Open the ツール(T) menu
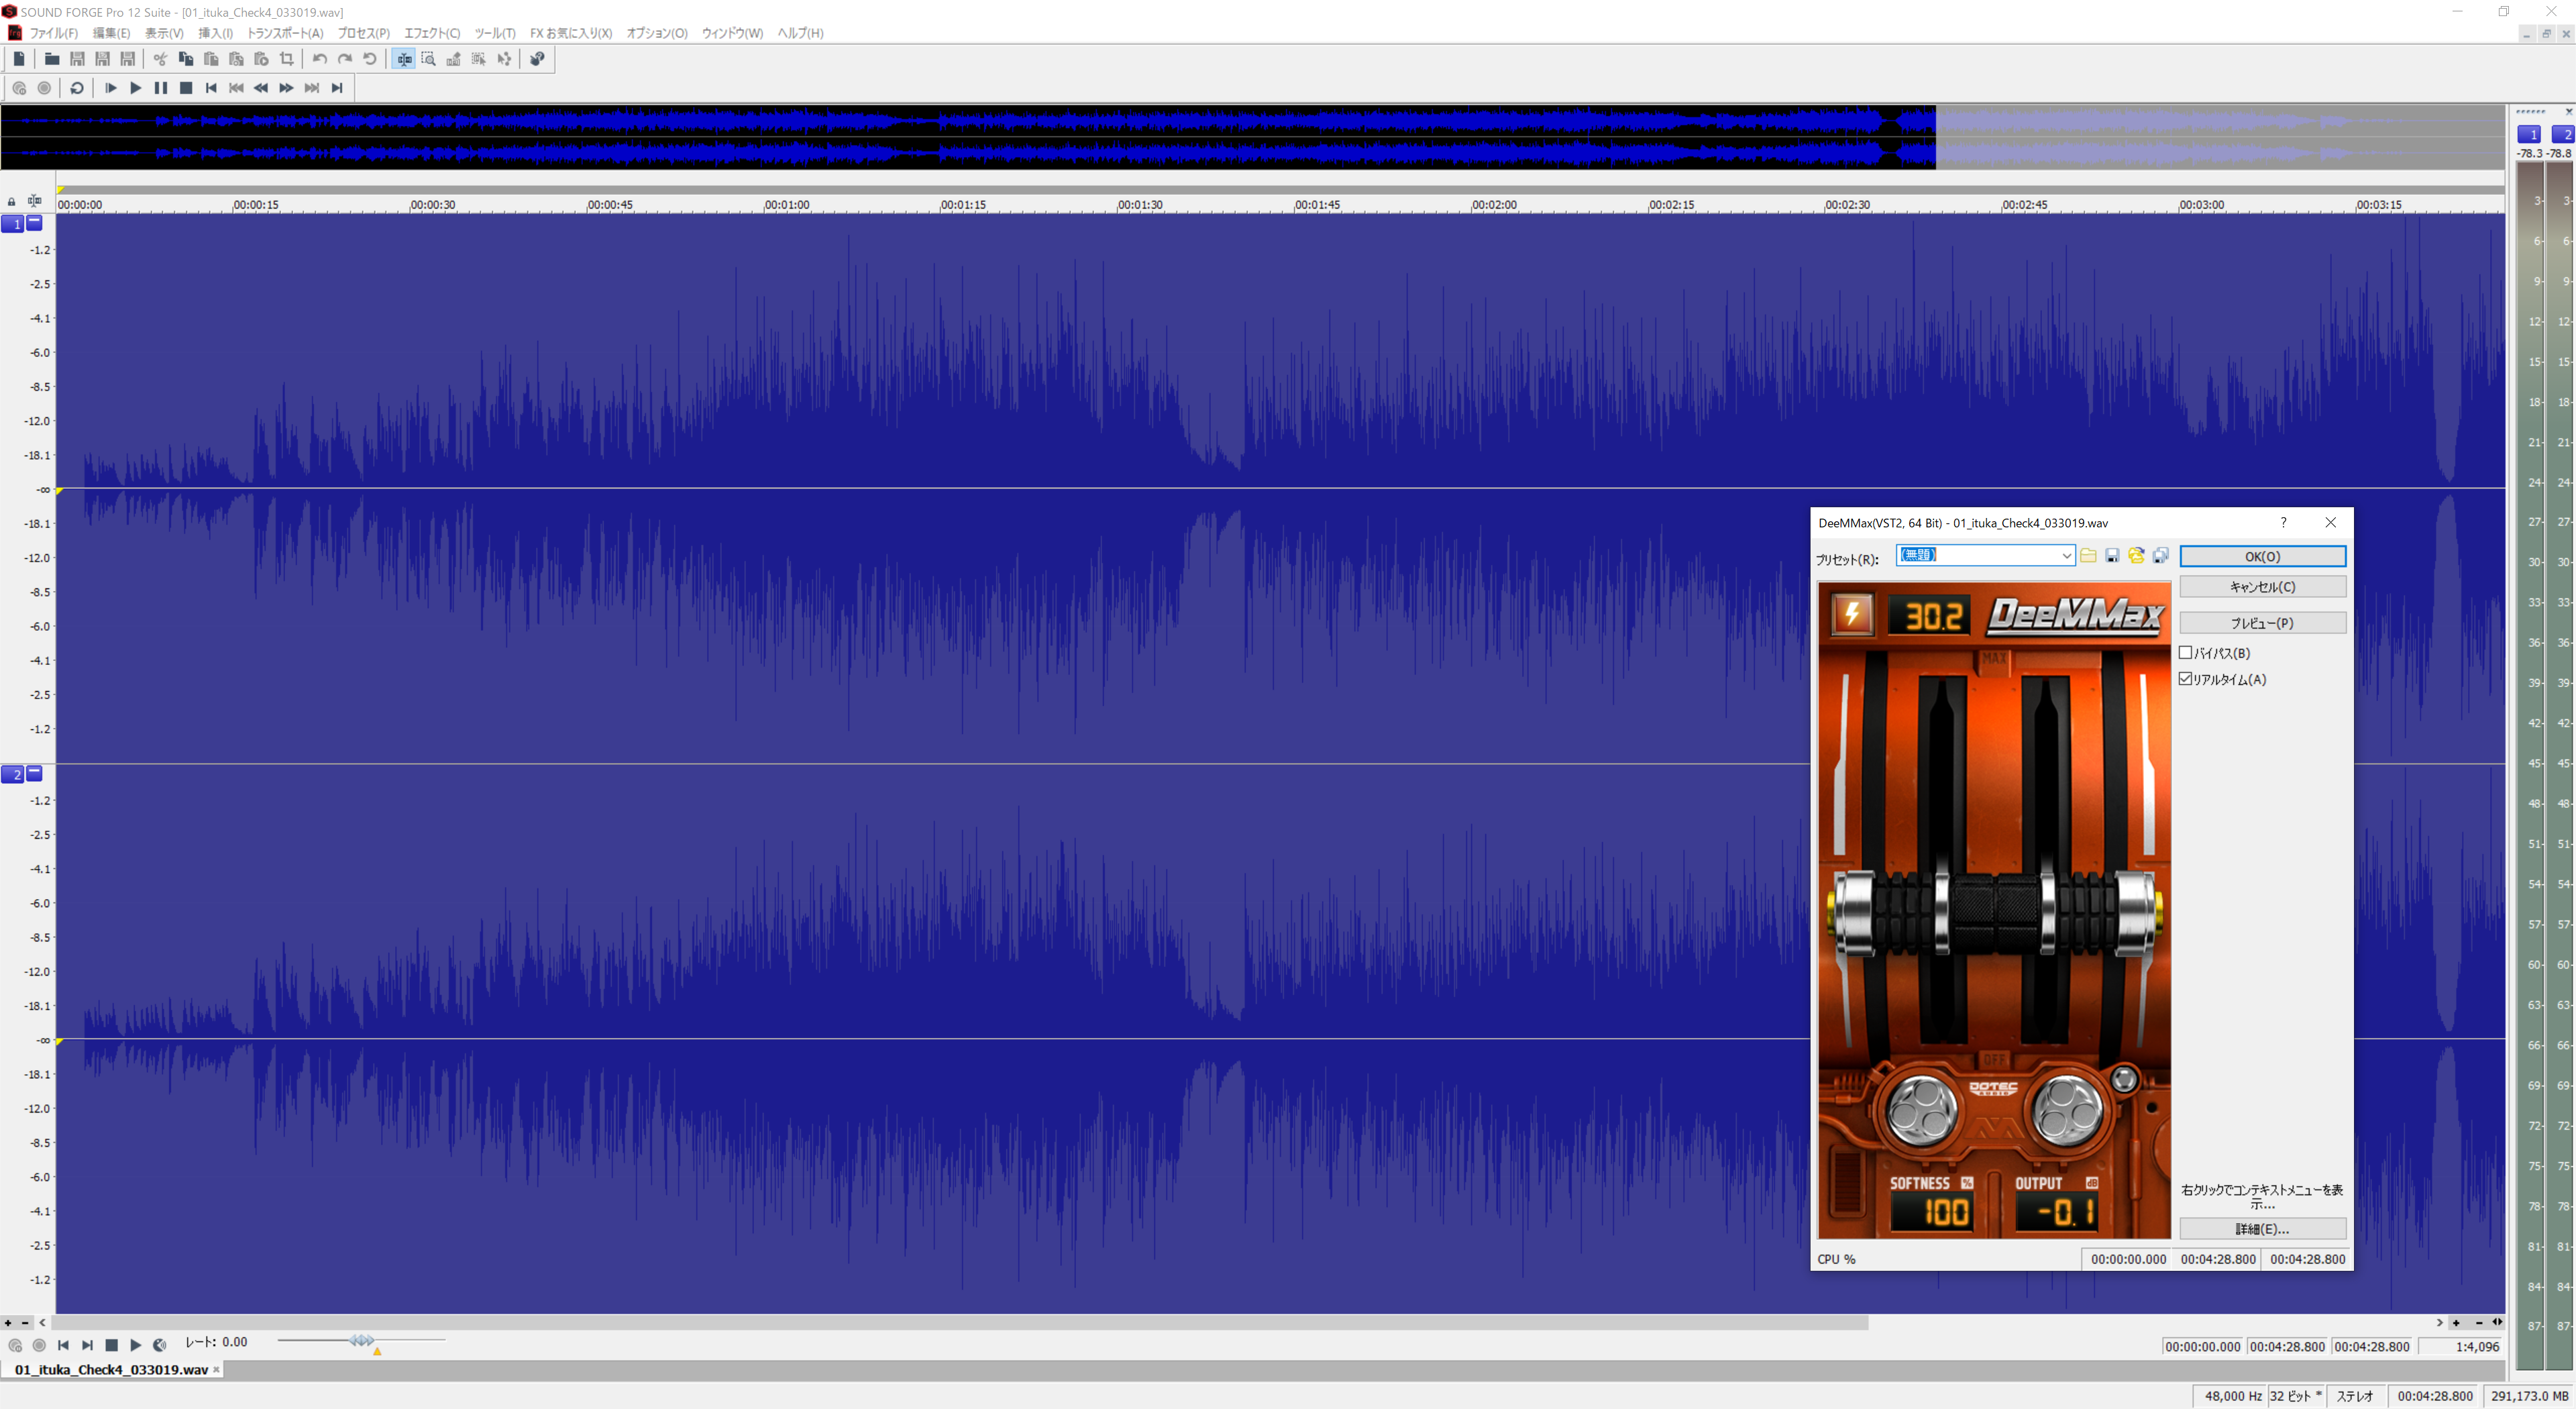Viewport: 2576px width, 1409px height. click(x=495, y=33)
